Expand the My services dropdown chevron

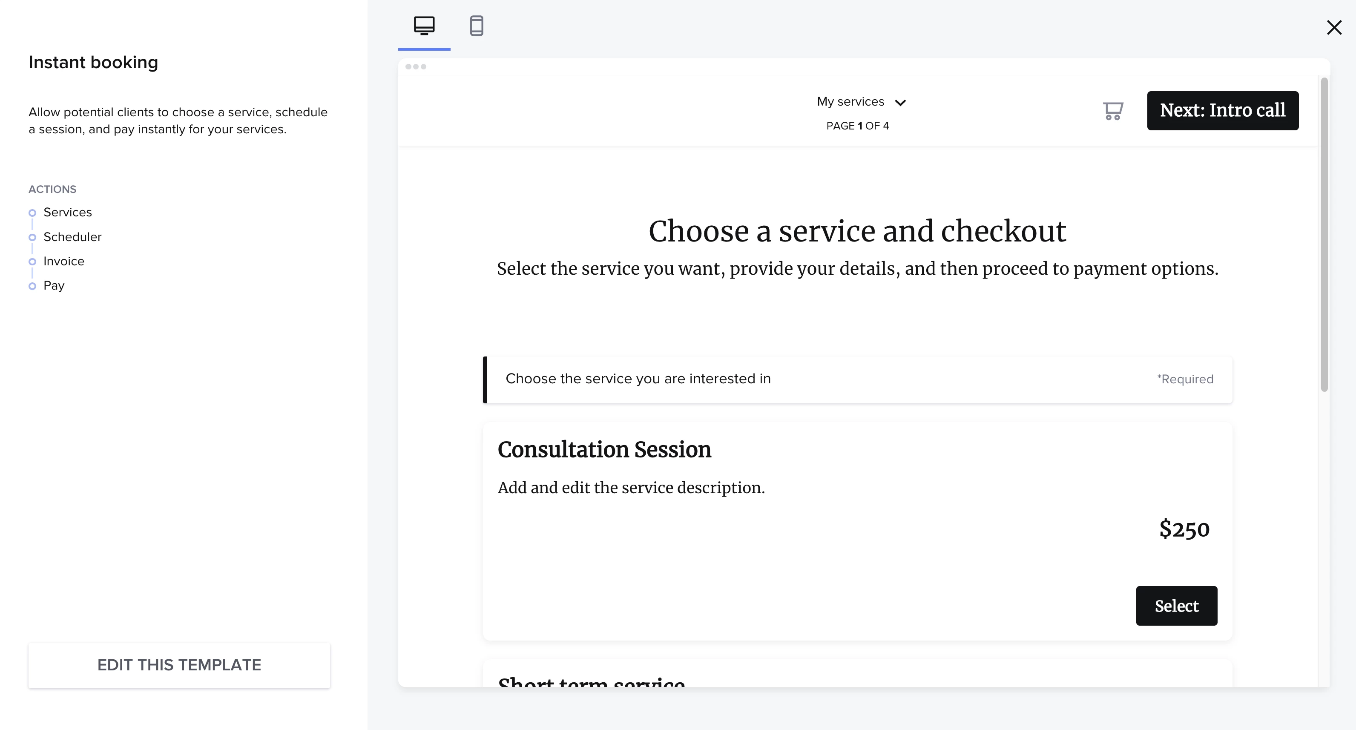[x=901, y=103]
